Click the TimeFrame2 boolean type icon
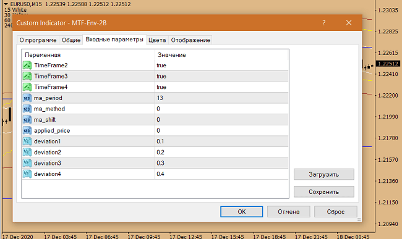 coord(27,65)
